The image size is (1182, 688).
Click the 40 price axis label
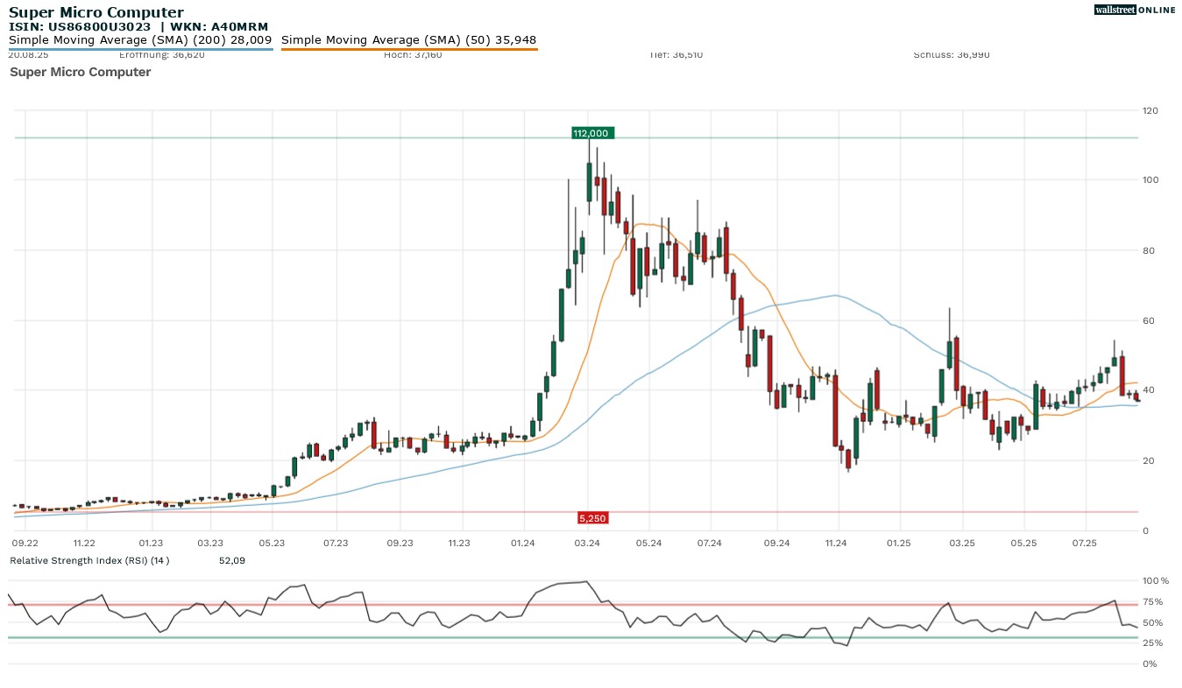1148,390
